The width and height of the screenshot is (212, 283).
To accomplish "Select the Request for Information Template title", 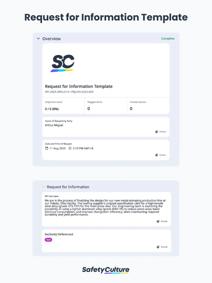I will (78, 86).
